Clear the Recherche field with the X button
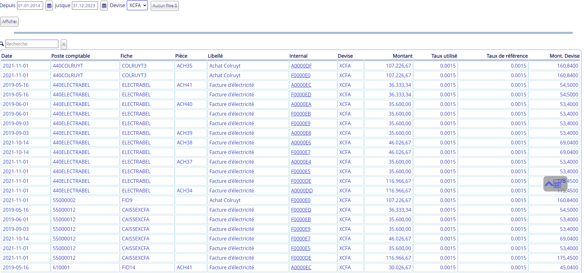 click(64, 44)
